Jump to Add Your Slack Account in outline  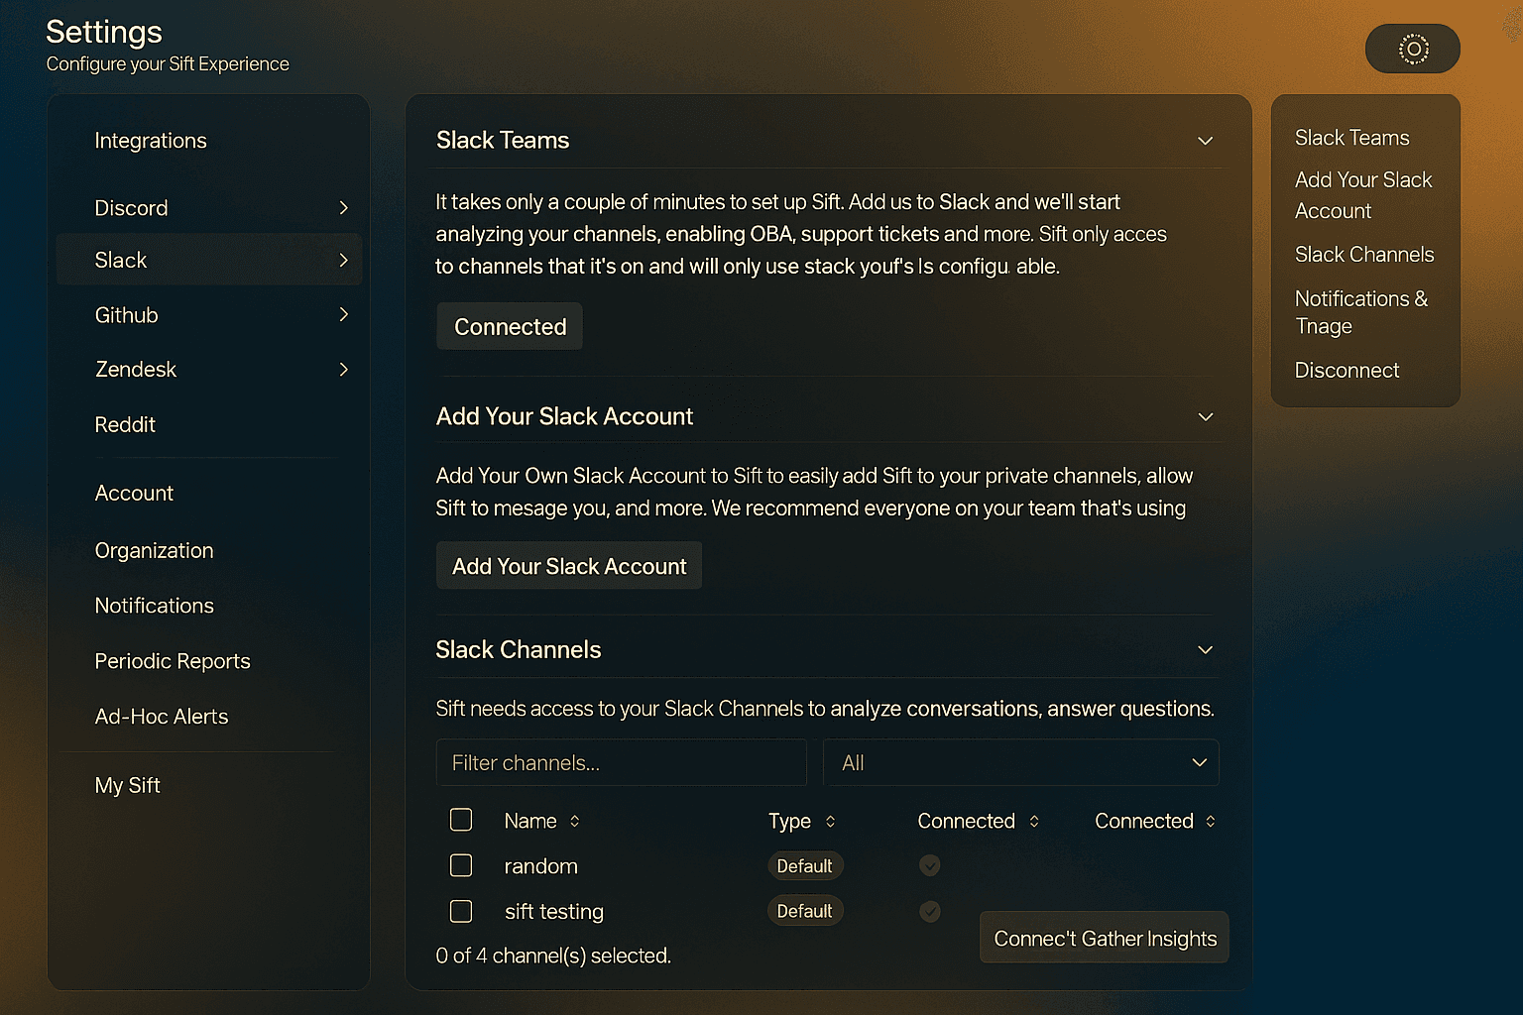point(1363,195)
